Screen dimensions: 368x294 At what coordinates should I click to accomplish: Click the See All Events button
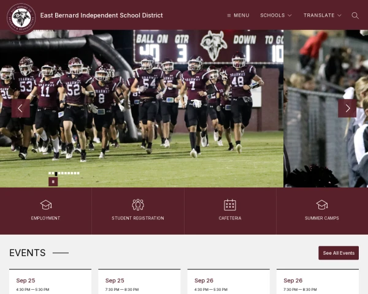pyautogui.click(x=339, y=253)
